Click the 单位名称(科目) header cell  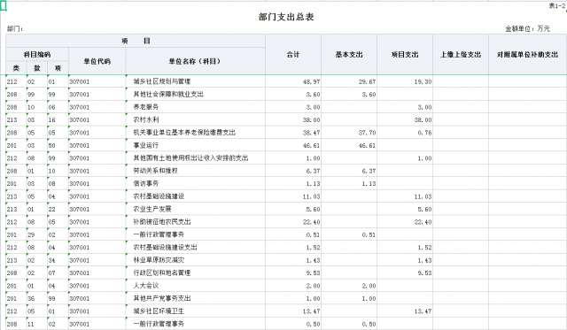[x=195, y=61]
